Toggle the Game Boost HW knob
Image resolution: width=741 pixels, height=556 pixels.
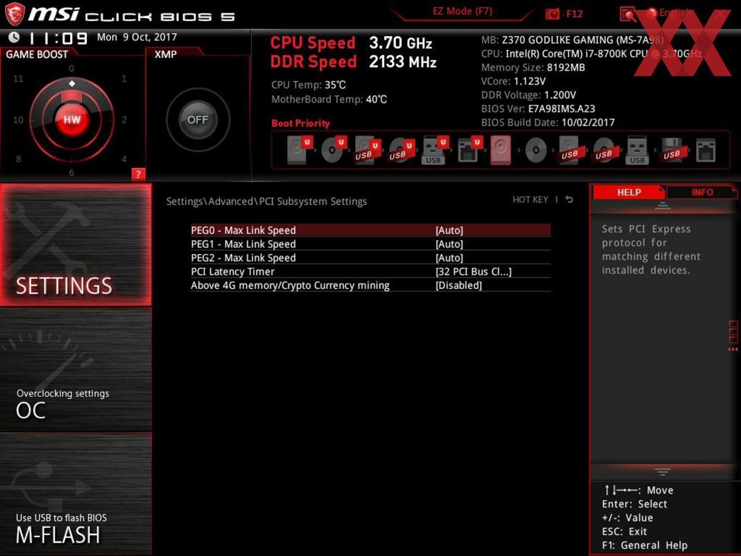(x=72, y=119)
